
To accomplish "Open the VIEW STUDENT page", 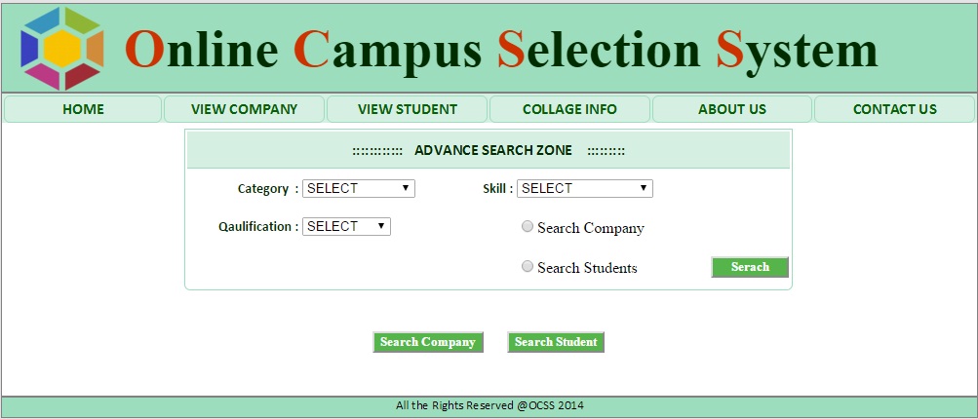I will click(x=407, y=109).
